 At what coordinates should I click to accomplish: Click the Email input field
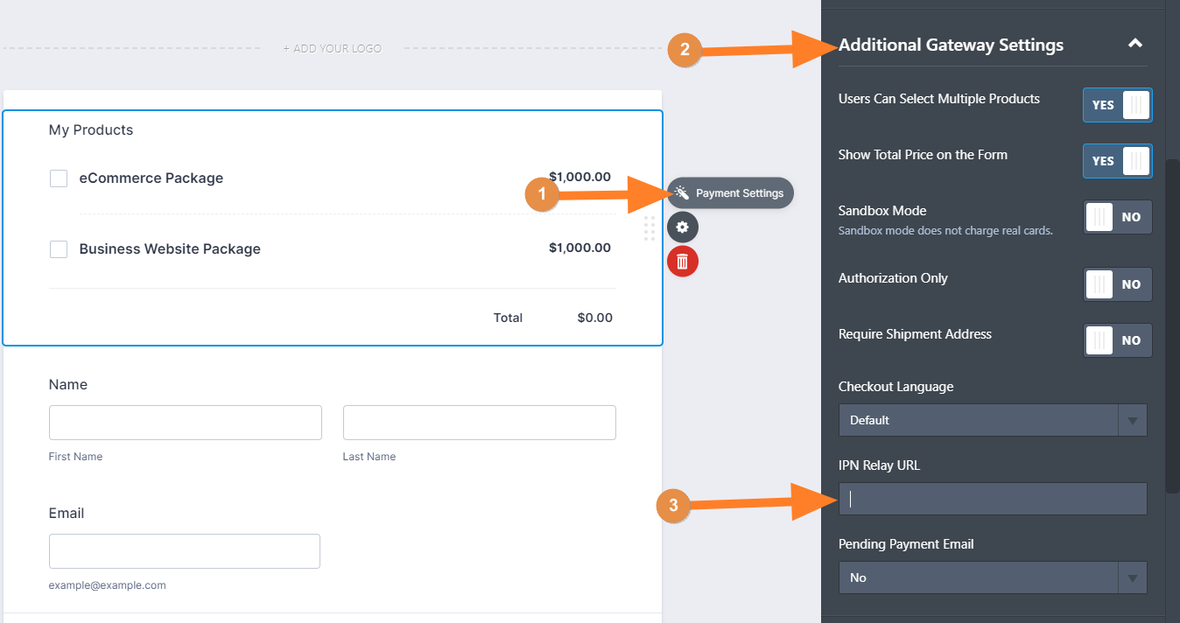(185, 551)
